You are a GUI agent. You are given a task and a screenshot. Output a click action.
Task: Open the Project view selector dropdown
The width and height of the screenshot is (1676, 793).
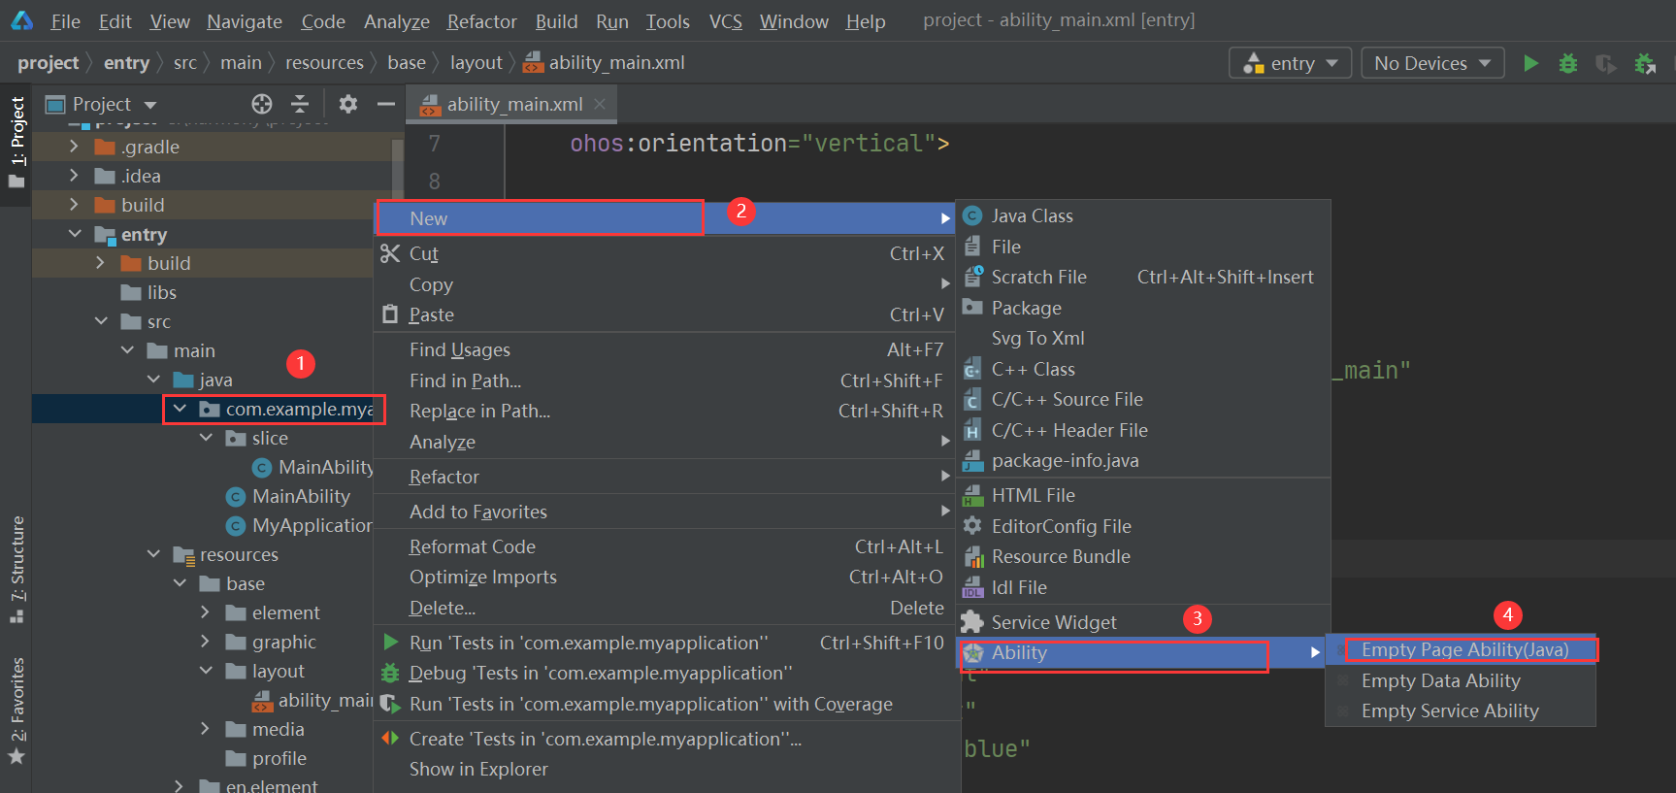tap(102, 104)
